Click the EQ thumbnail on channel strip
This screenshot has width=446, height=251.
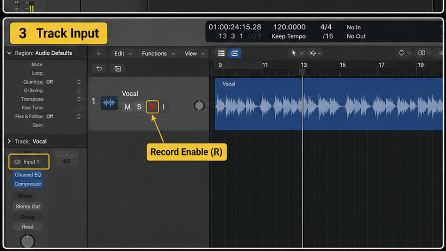[67, 159]
